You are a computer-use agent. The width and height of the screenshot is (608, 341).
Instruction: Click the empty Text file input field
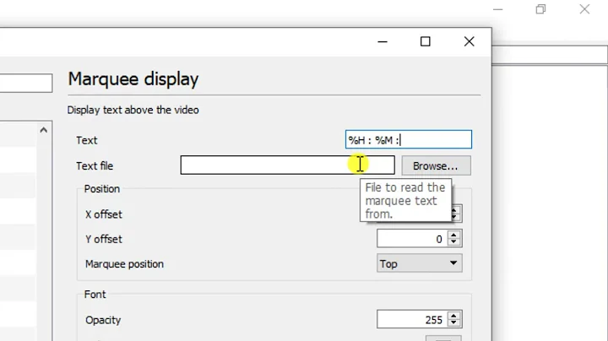(x=287, y=165)
